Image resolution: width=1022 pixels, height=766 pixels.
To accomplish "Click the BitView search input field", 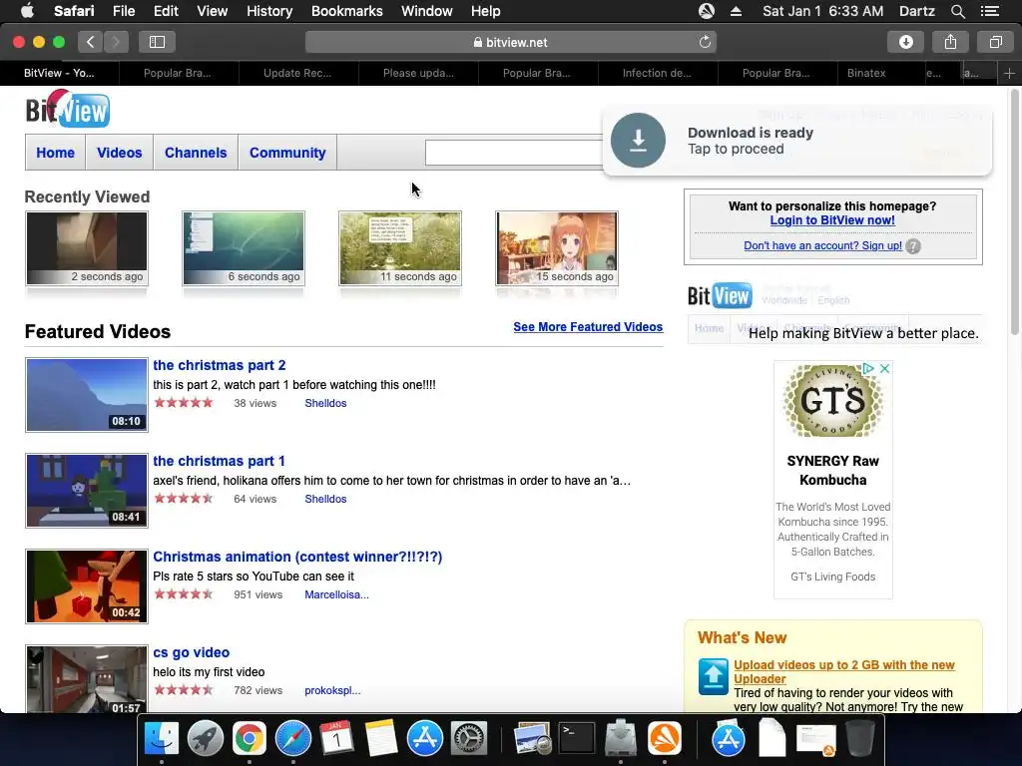I will [x=515, y=153].
